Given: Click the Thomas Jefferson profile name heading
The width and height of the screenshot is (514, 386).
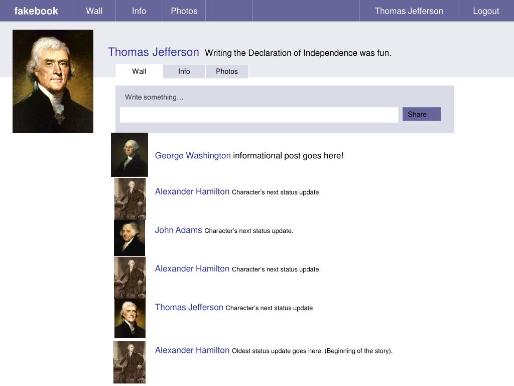Looking at the screenshot, I should pyautogui.click(x=154, y=52).
